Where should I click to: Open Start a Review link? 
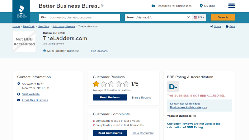(x=141, y=98)
